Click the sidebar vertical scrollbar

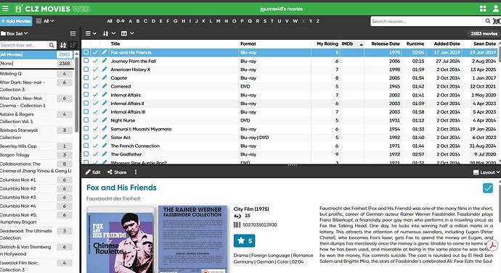pyautogui.click(x=77, y=95)
